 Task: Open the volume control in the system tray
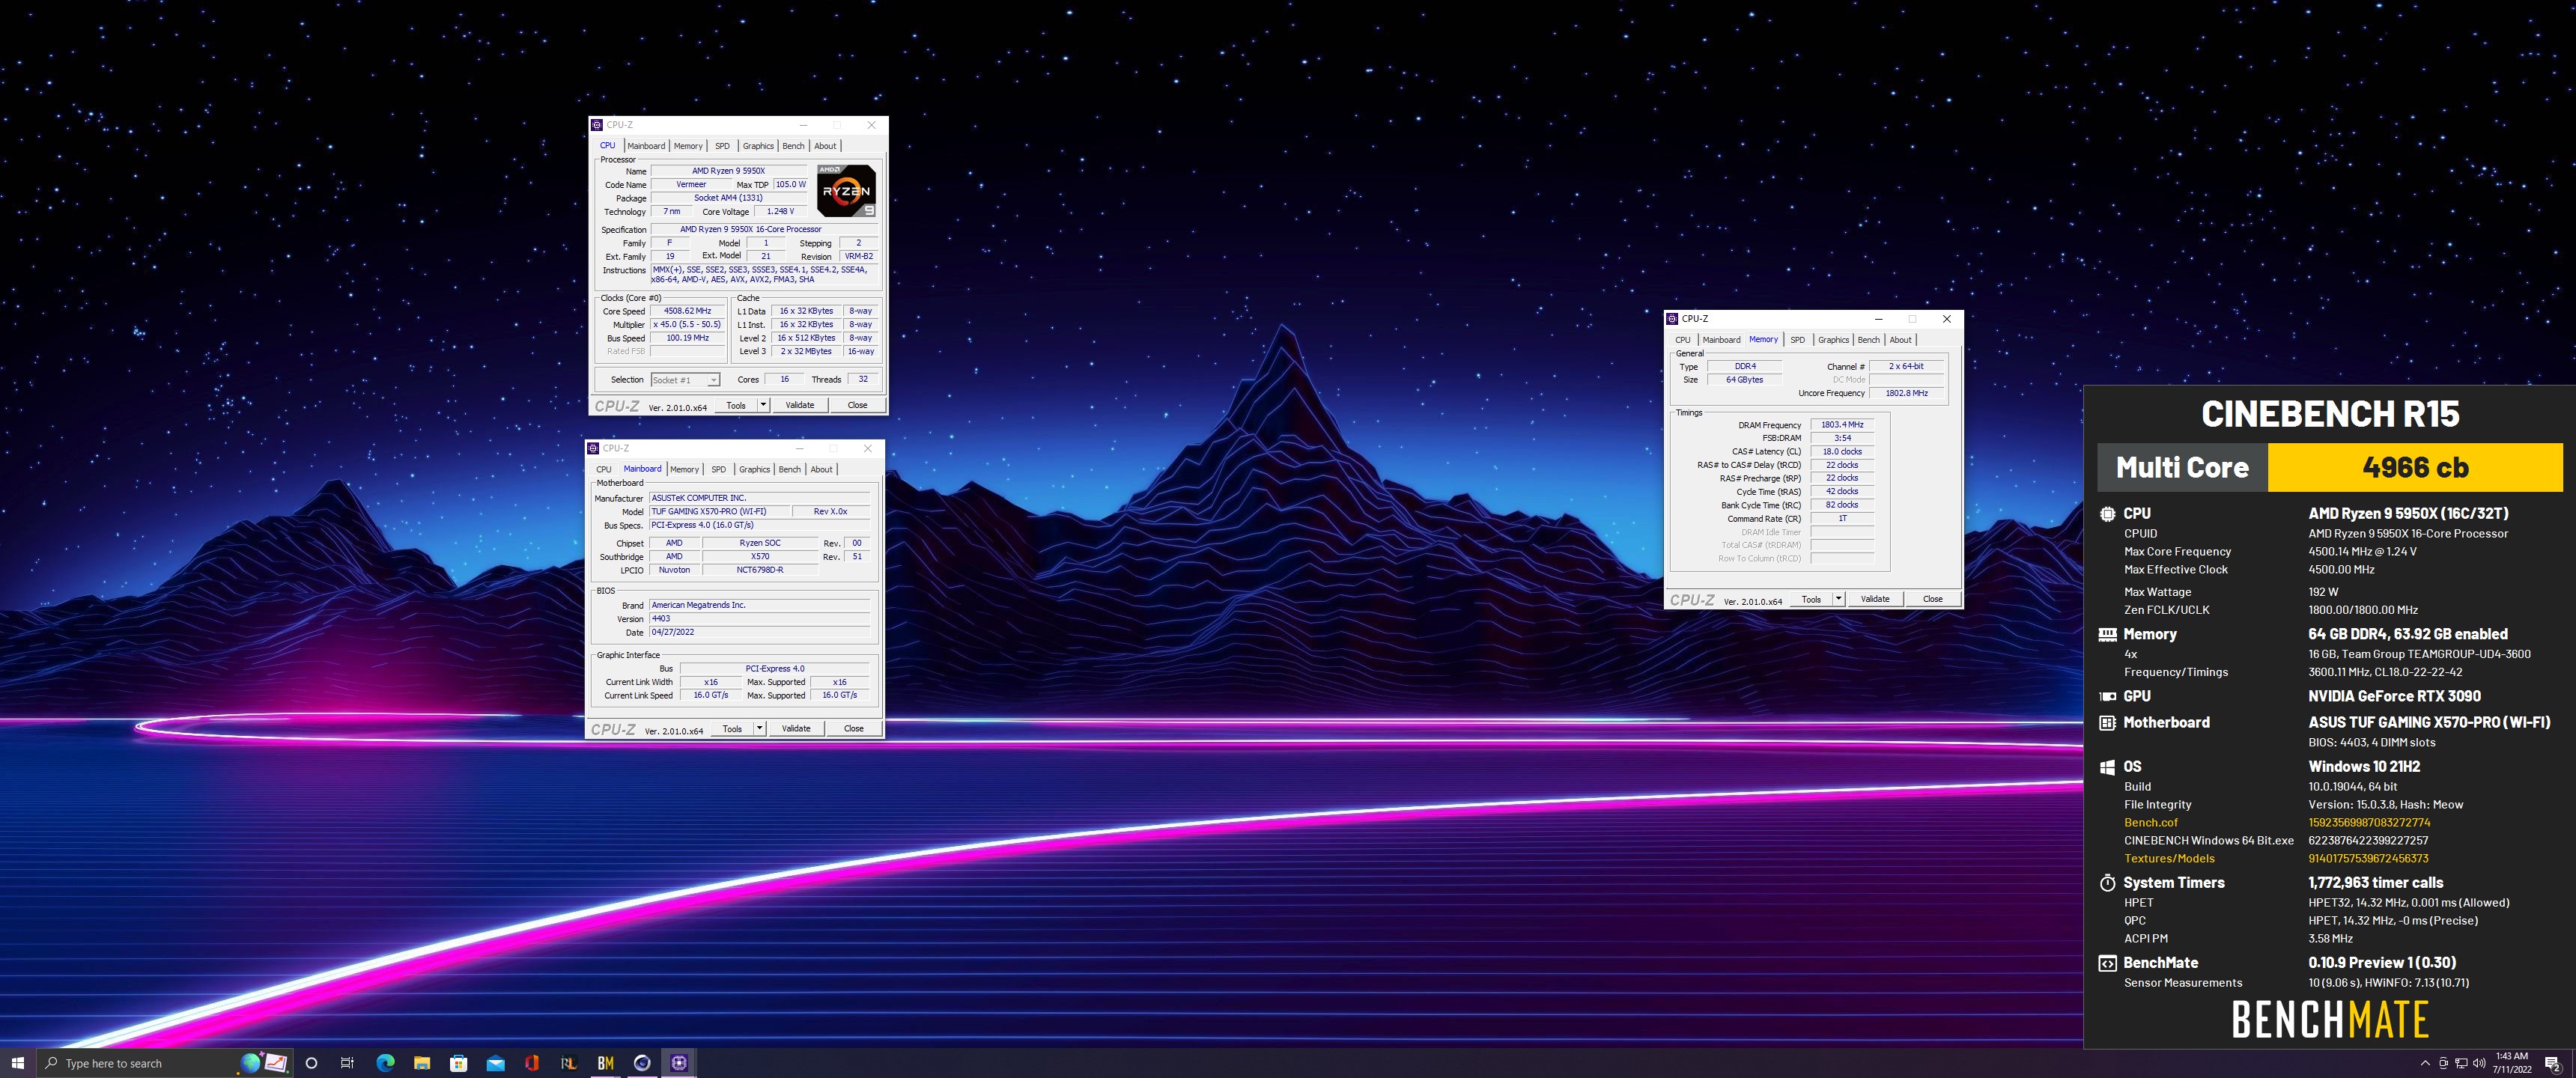[2479, 1063]
